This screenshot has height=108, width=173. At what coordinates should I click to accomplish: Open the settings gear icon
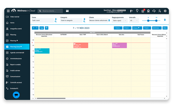[x=165, y=11]
